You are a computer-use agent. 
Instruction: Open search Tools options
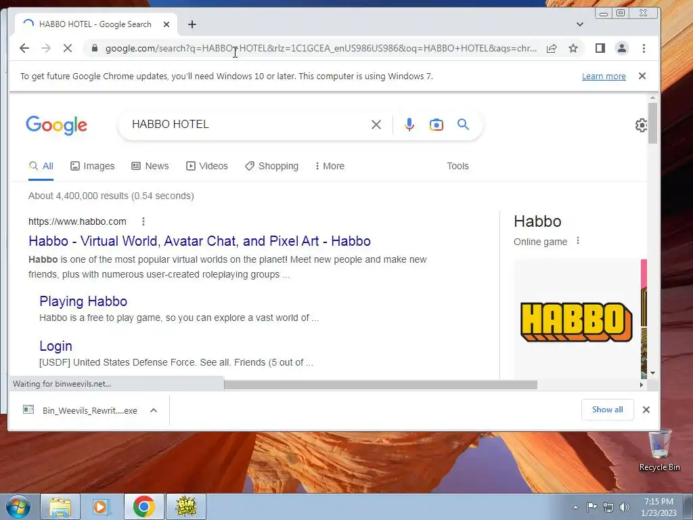[457, 167]
